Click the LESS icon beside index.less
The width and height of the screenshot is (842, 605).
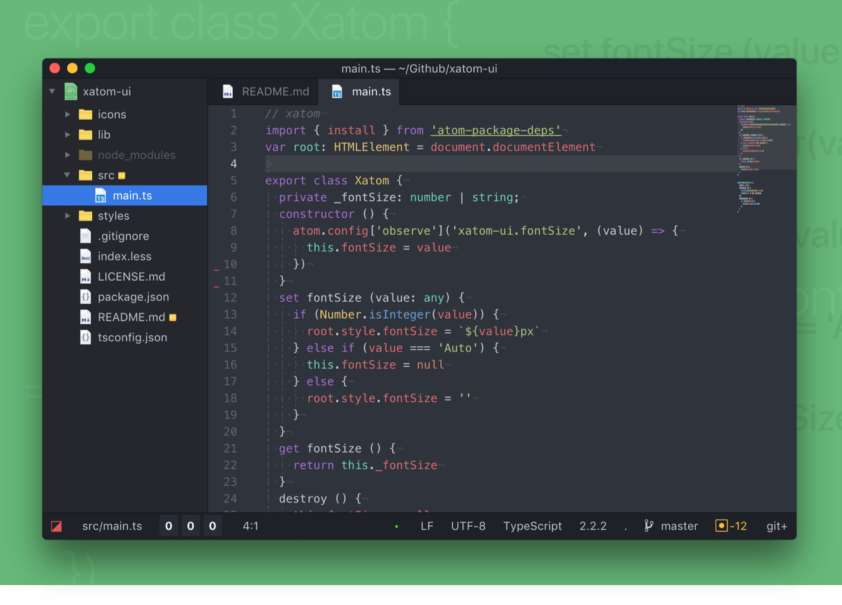pos(85,256)
